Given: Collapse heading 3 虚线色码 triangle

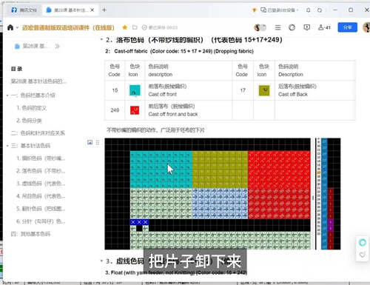Looking at the screenshot, I should [x=101, y=261].
